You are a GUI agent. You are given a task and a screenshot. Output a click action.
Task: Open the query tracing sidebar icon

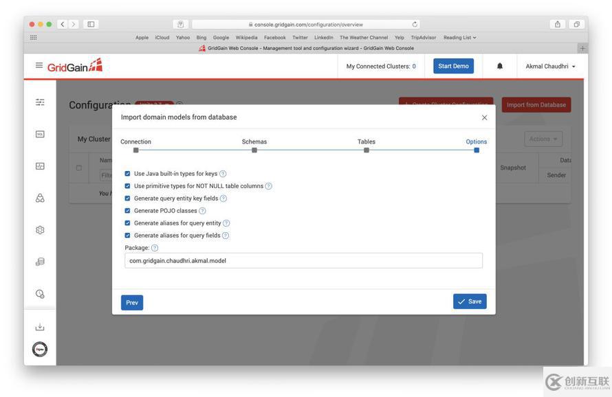pos(40,294)
